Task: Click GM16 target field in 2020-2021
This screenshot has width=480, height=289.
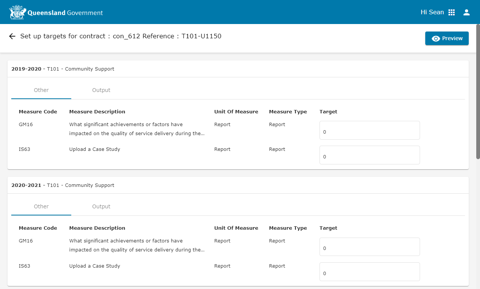Action: pos(369,247)
